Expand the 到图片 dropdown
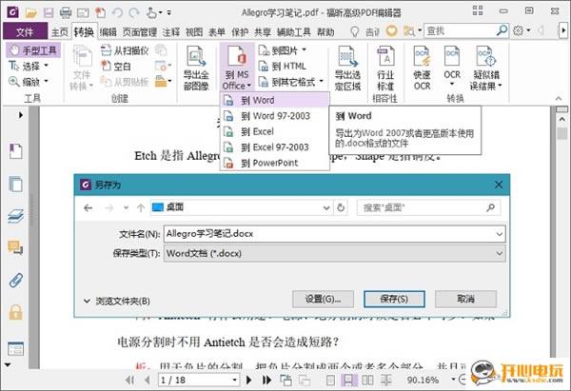The height and width of the screenshot is (391, 571). click(x=305, y=49)
